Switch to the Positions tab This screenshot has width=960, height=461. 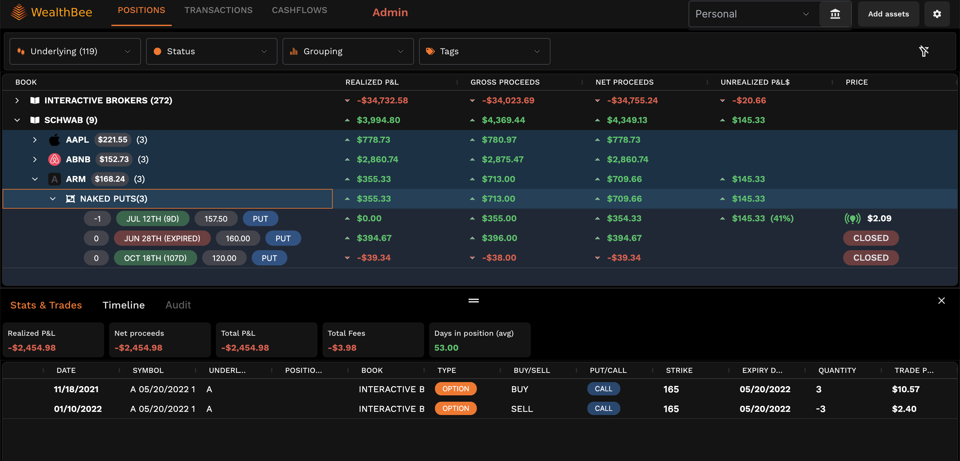(141, 10)
